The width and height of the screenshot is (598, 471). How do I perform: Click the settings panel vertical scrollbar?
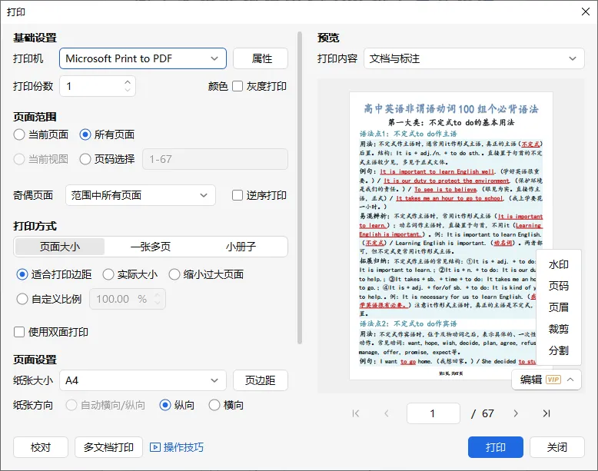click(300, 188)
